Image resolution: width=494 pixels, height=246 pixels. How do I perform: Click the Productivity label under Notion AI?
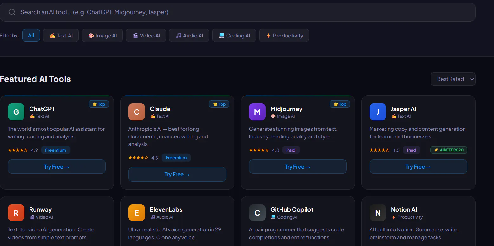pyautogui.click(x=407, y=217)
